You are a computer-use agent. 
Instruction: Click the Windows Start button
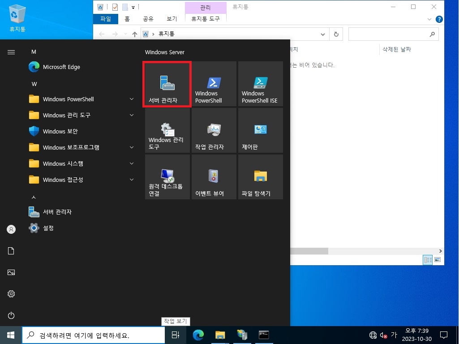[x=11, y=335]
